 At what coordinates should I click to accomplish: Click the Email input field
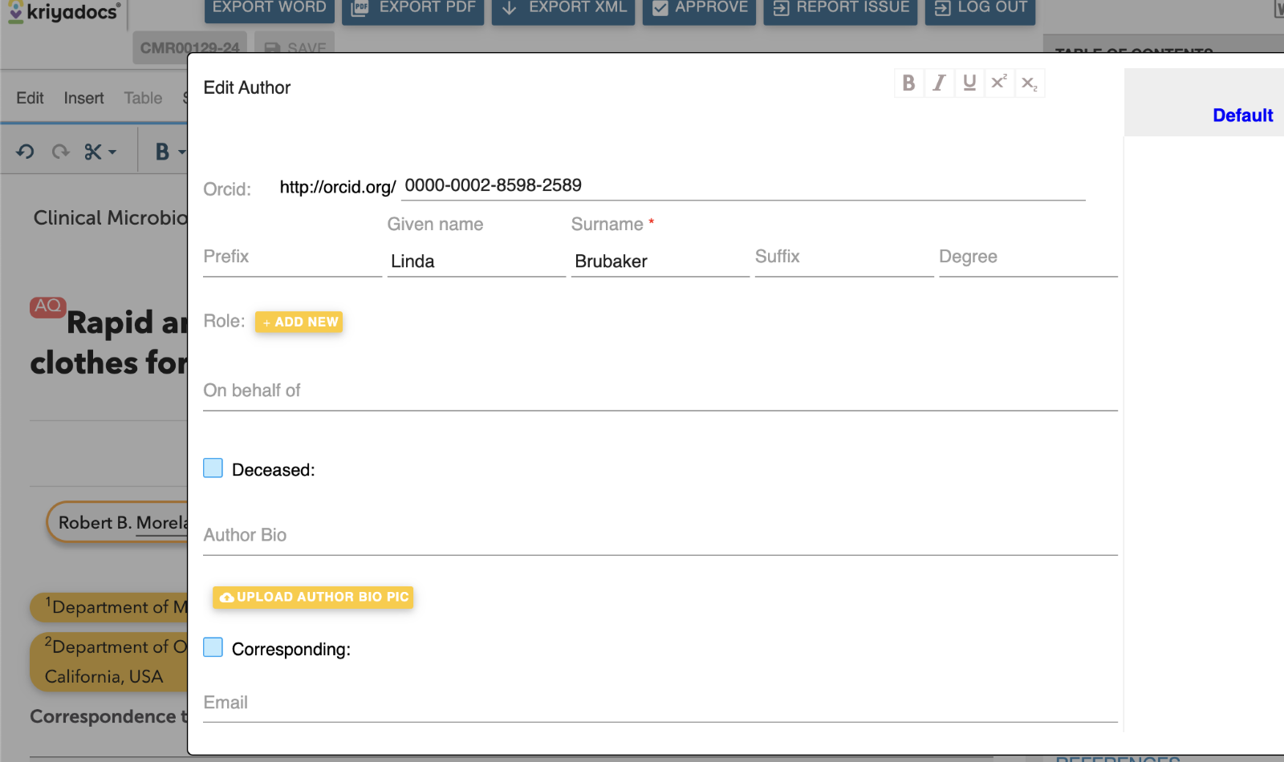point(660,704)
